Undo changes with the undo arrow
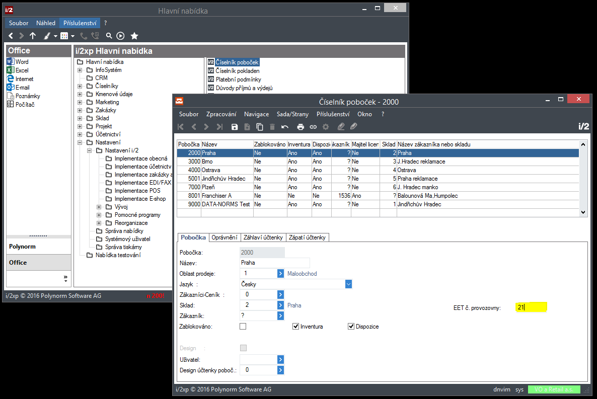The width and height of the screenshot is (597, 399). coord(285,127)
